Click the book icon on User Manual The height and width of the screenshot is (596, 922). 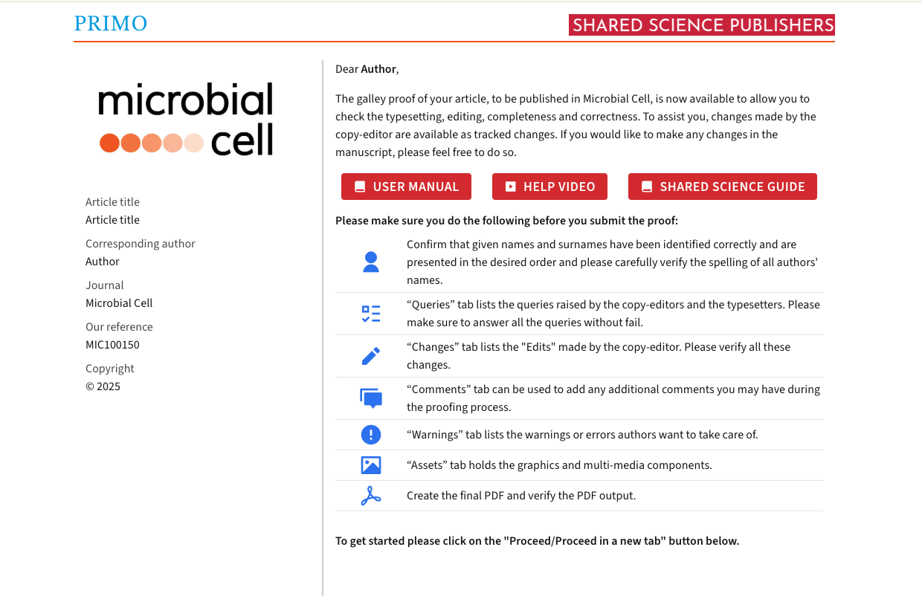(x=360, y=187)
